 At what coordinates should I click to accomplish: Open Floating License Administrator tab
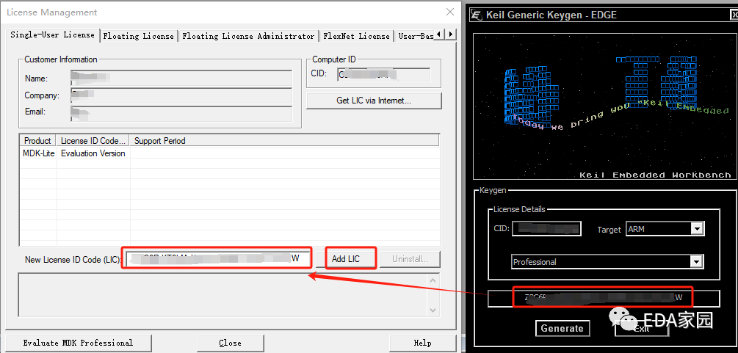point(248,36)
